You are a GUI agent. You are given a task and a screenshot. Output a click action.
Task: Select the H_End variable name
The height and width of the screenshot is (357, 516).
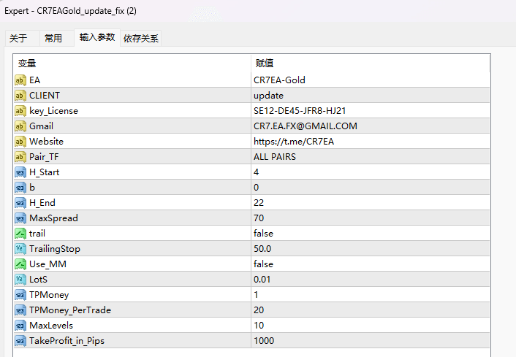(42, 203)
